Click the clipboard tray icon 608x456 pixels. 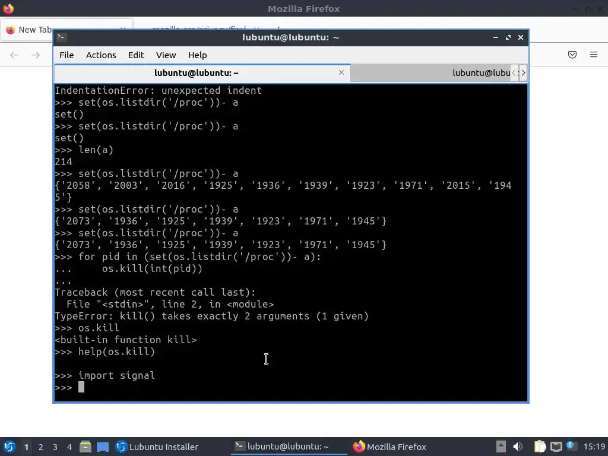click(x=540, y=446)
